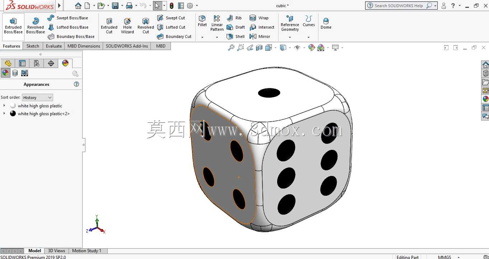This screenshot has height=259, width=489.
Task: Click Zoom to Fit in view toolbar
Action: pyautogui.click(x=231, y=48)
